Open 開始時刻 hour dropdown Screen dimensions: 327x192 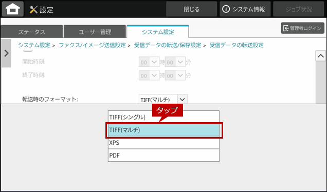[149, 62]
